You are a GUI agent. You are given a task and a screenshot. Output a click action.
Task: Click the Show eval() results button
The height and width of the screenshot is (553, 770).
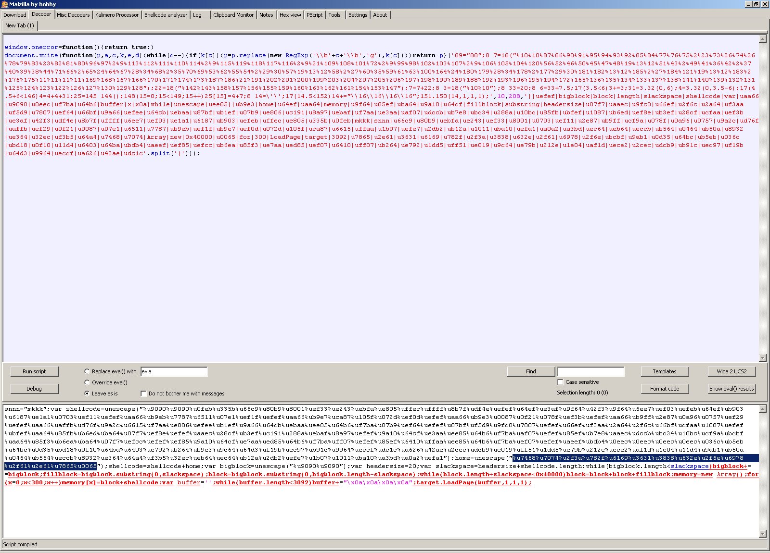click(731, 389)
